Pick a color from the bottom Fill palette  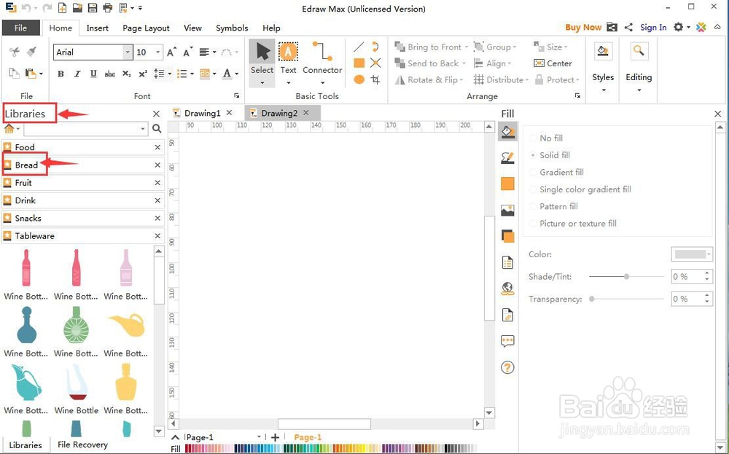point(332,448)
